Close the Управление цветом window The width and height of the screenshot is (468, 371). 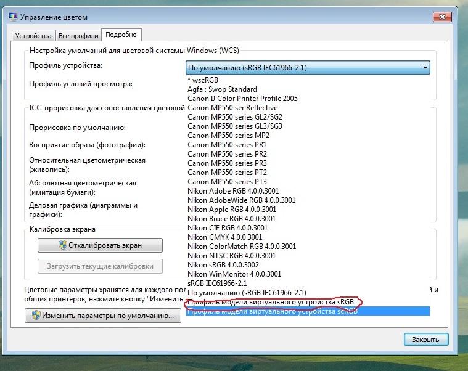point(442,17)
